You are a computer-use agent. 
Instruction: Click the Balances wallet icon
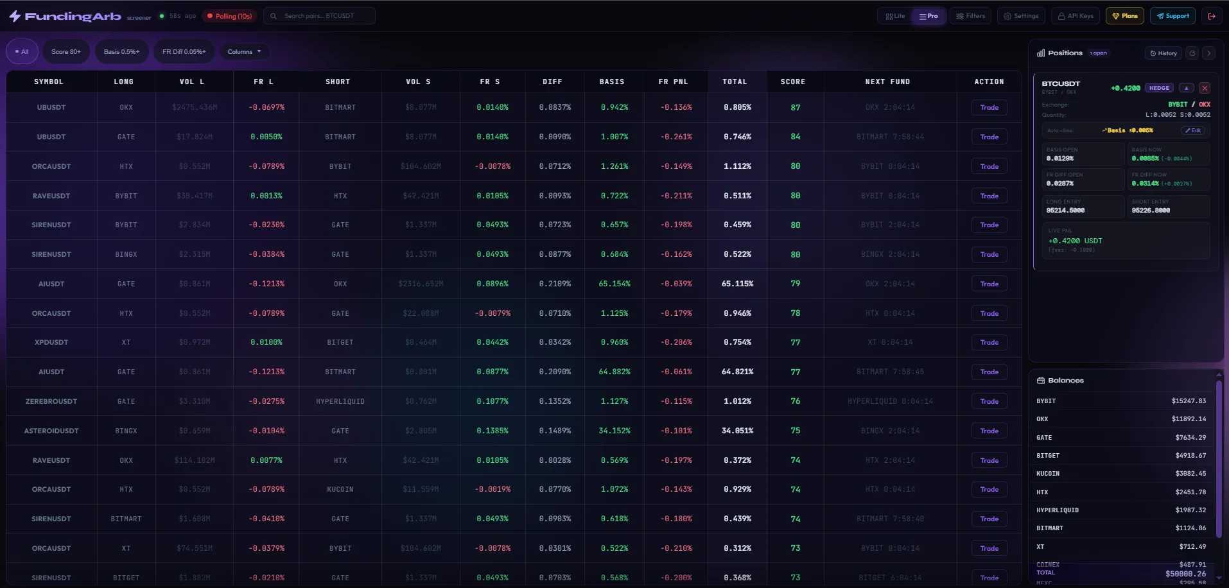[1041, 380]
